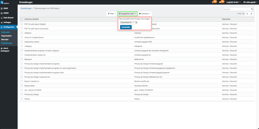
Task: Select all rows with header checkbox
Action: (x=22, y=19)
